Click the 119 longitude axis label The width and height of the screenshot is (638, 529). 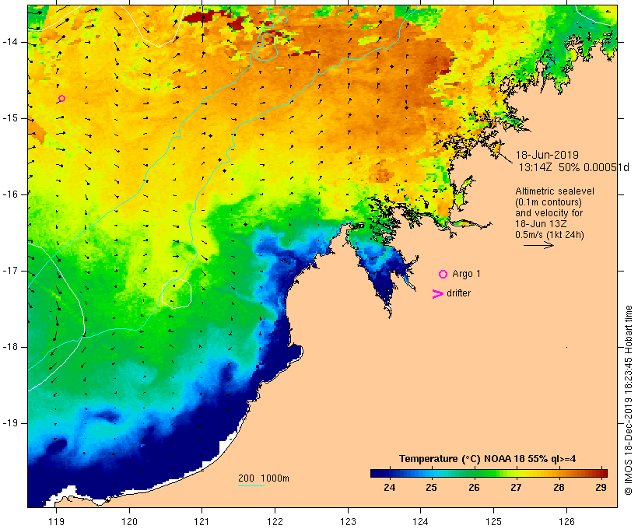coord(56,522)
